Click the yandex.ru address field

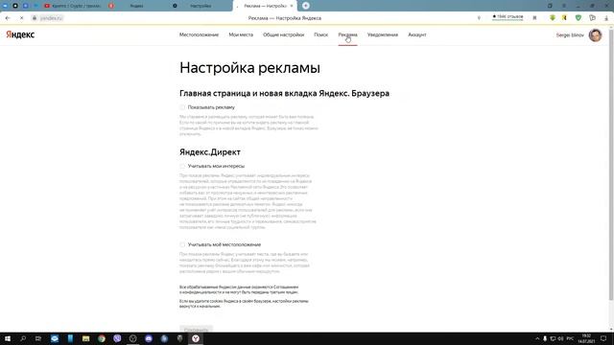pos(51,18)
